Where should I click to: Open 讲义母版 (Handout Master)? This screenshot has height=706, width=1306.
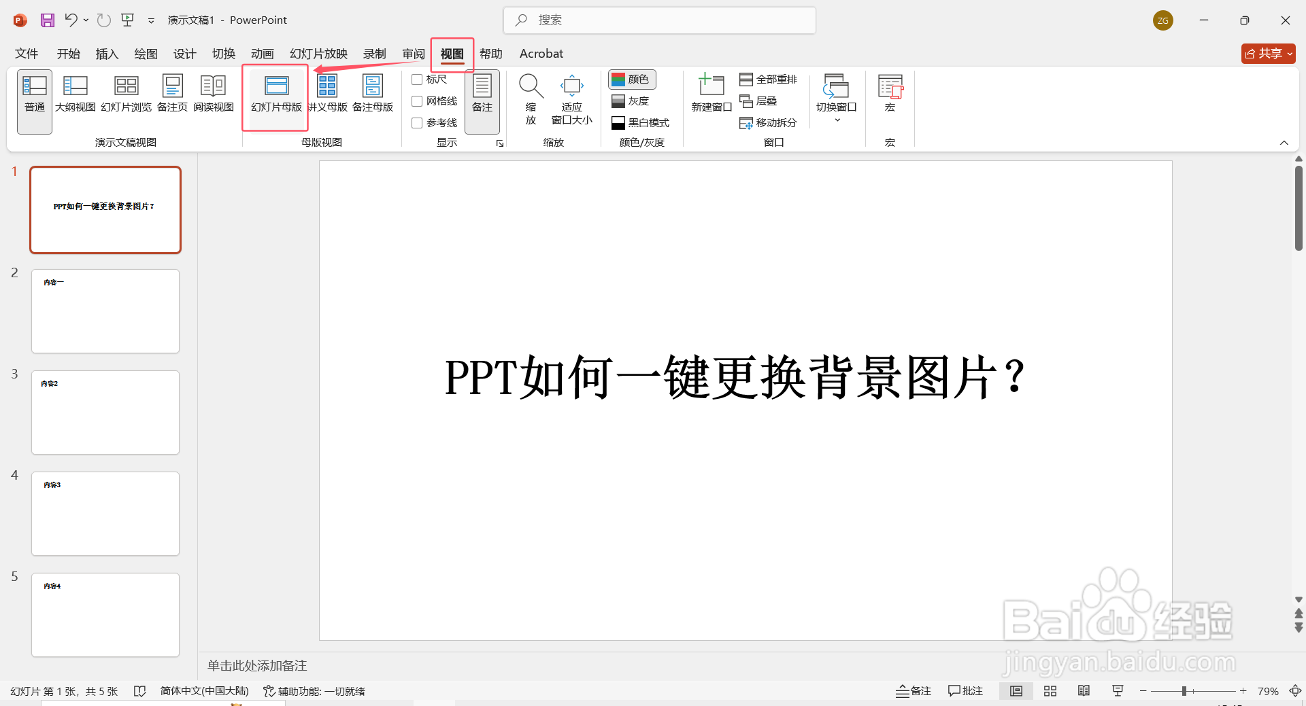click(x=328, y=95)
